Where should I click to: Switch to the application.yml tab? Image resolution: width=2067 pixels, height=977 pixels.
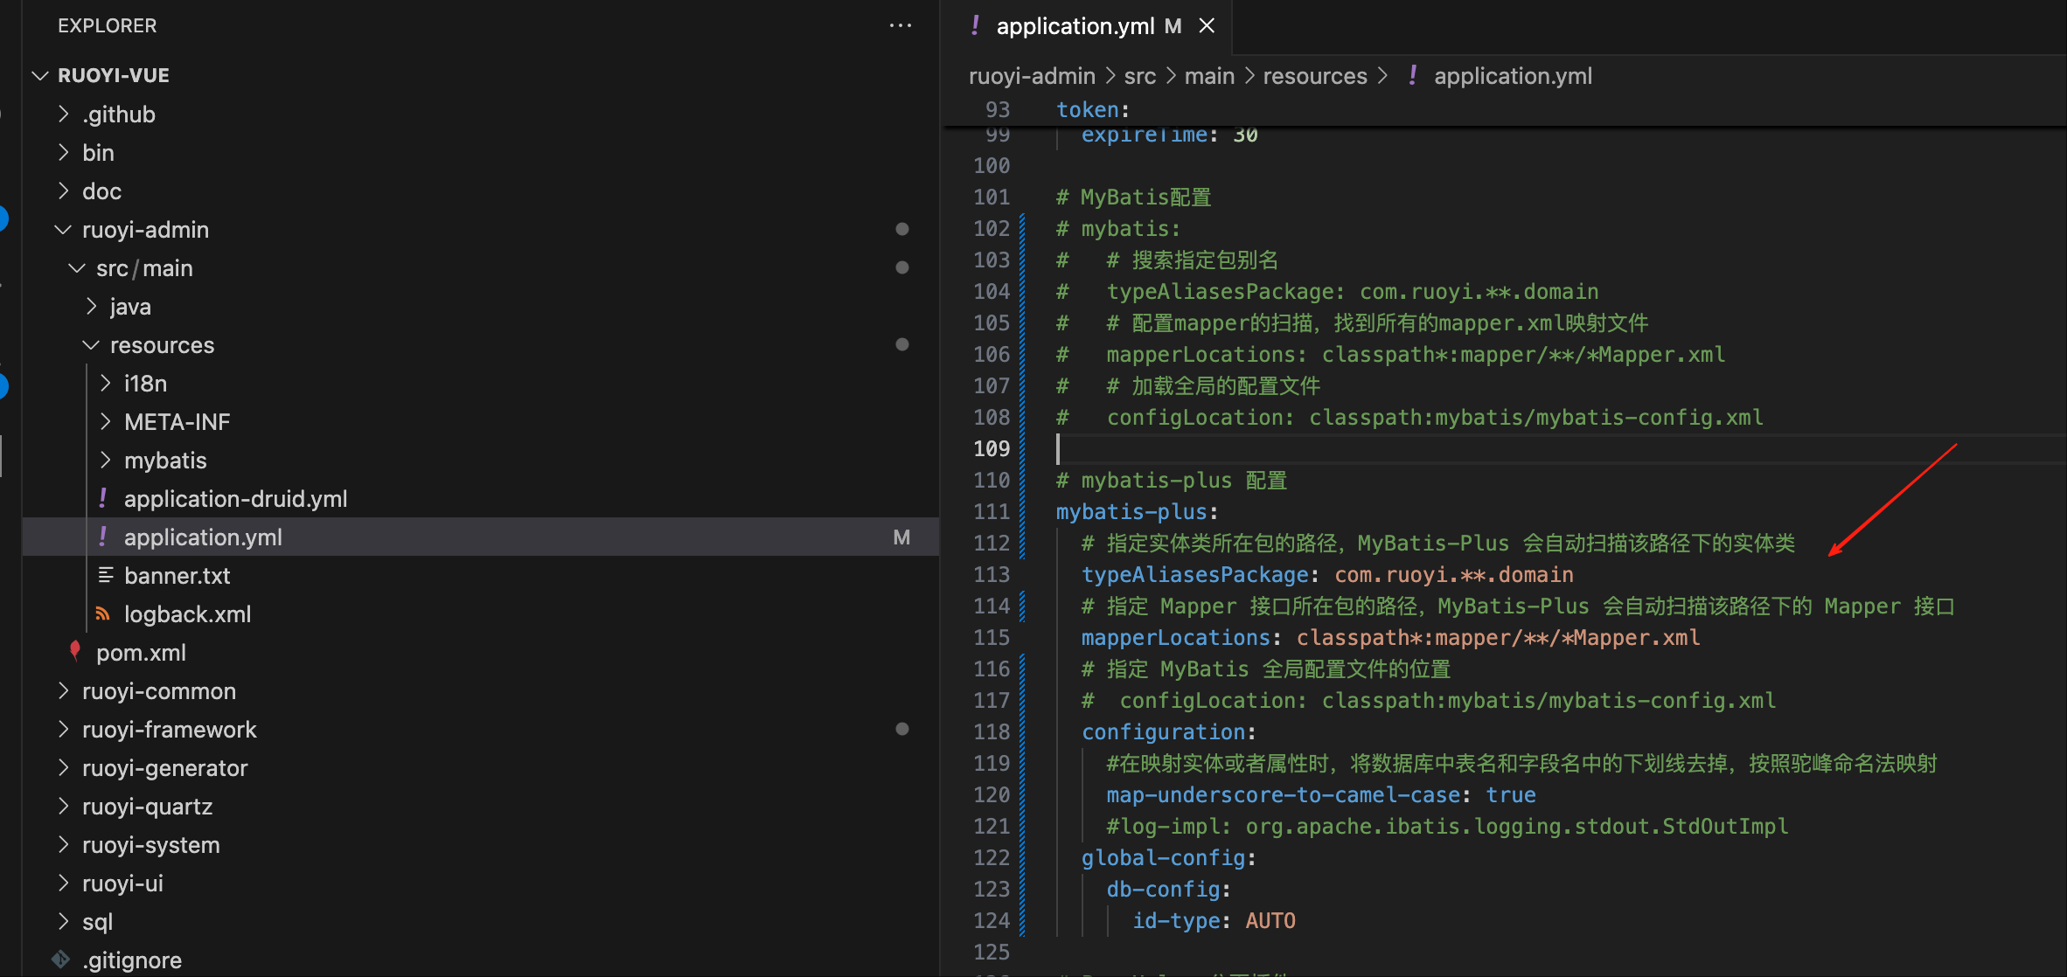click(x=1075, y=26)
